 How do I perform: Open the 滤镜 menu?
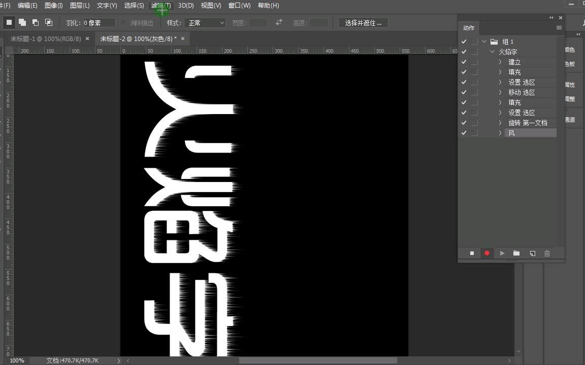tap(160, 6)
